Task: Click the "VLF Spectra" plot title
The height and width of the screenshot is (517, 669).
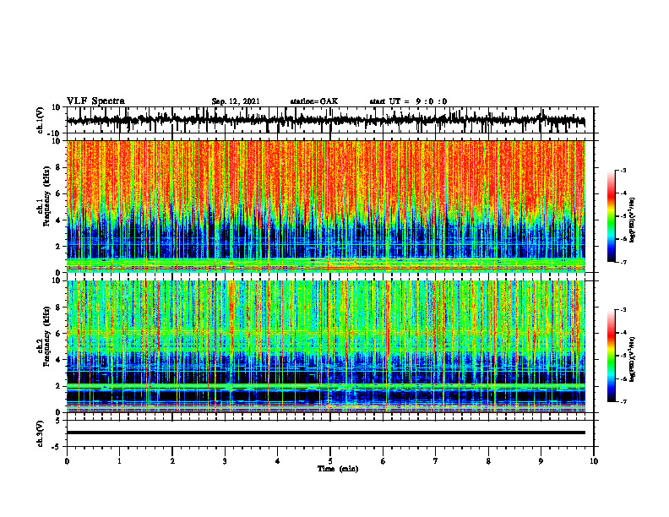Action: pyautogui.click(x=95, y=101)
